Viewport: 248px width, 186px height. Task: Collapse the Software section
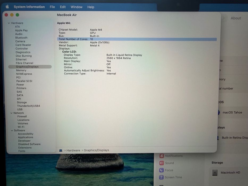pyautogui.click(x=12, y=130)
